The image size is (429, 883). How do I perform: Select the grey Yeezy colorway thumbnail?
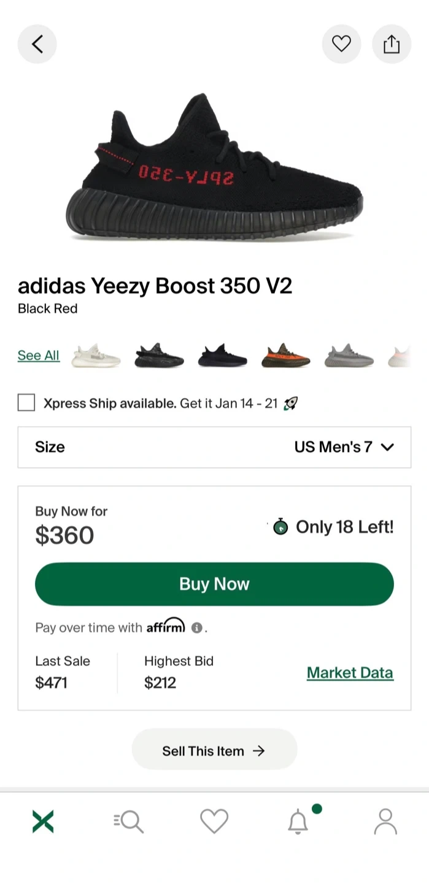349,356
